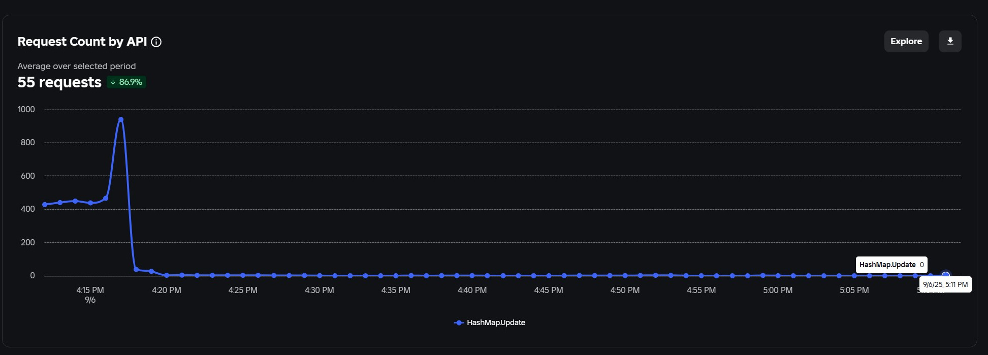The height and width of the screenshot is (355, 988).
Task: Click the data point just after the spike drop
Action: pyautogui.click(x=136, y=269)
